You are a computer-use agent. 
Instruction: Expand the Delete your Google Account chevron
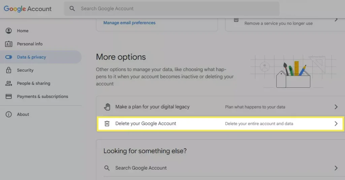pyautogui.click(x=336, y=124)
